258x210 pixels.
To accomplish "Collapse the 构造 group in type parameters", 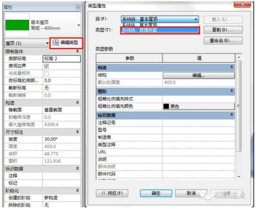I will pyautogui.click(x=232, y=67).
